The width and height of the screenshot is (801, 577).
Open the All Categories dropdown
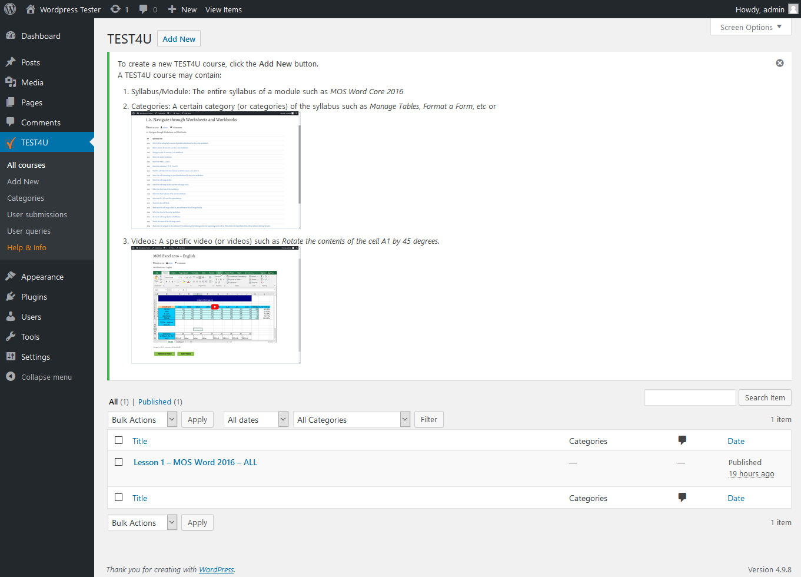[x=351, y=419]
